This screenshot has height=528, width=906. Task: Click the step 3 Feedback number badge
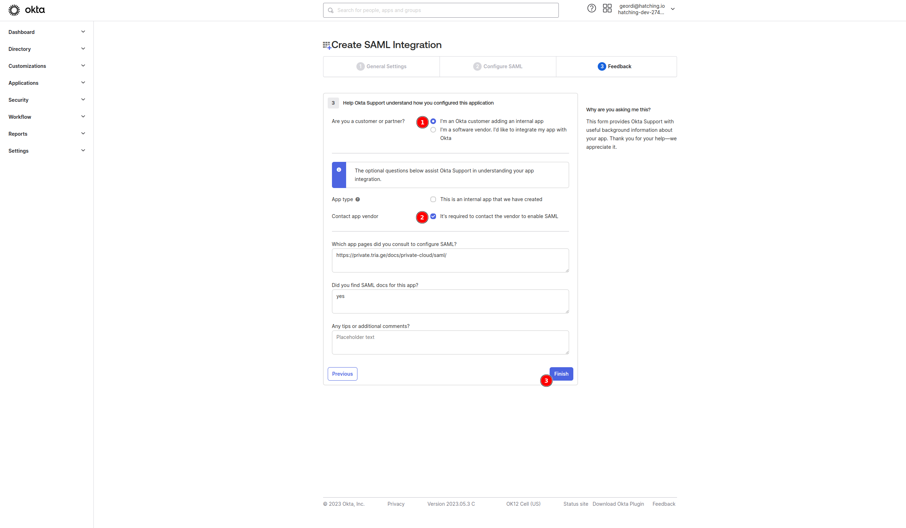(x=602, y=66)
